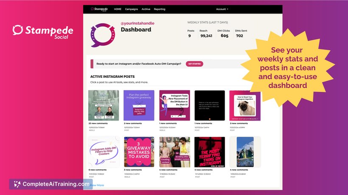
Task: Select the black quote post thumbnail
Action: (x=210, y=105)
